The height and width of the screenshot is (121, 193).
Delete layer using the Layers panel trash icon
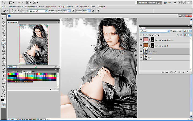pos(188,72)
